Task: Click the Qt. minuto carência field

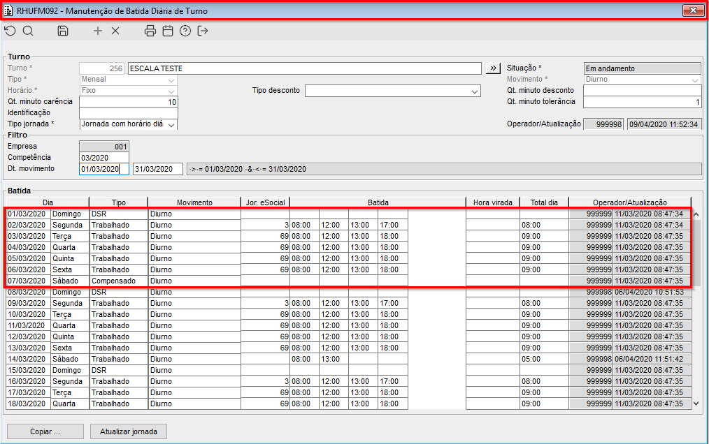Action: click(129, 102)
